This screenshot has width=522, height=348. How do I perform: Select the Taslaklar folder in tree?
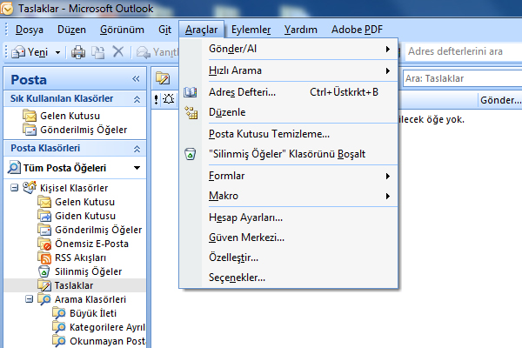pos(74,285)
